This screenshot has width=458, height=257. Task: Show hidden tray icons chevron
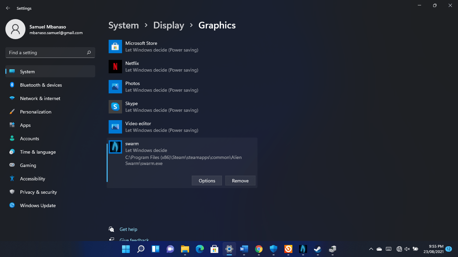pos(371,249)
